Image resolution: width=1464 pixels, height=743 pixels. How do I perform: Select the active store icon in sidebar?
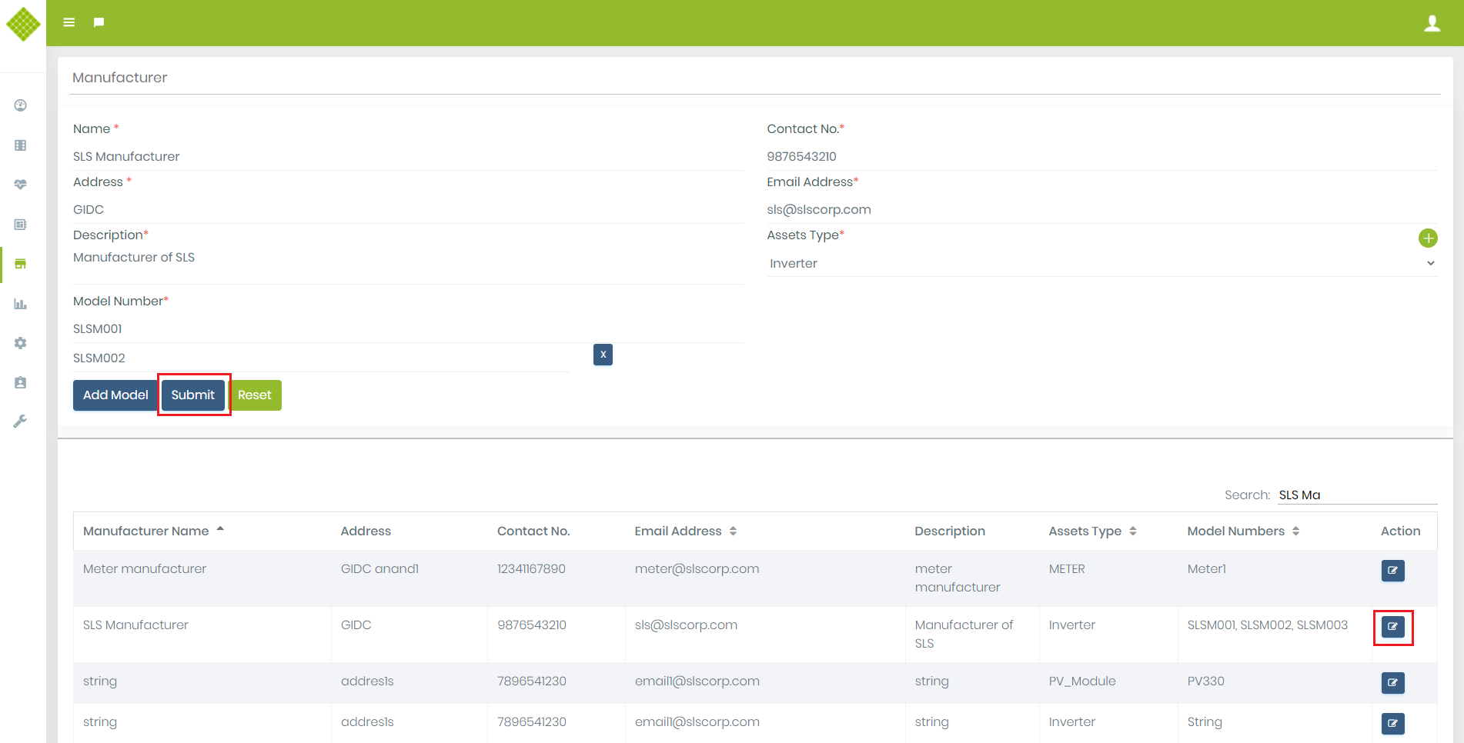click(20, 264)
